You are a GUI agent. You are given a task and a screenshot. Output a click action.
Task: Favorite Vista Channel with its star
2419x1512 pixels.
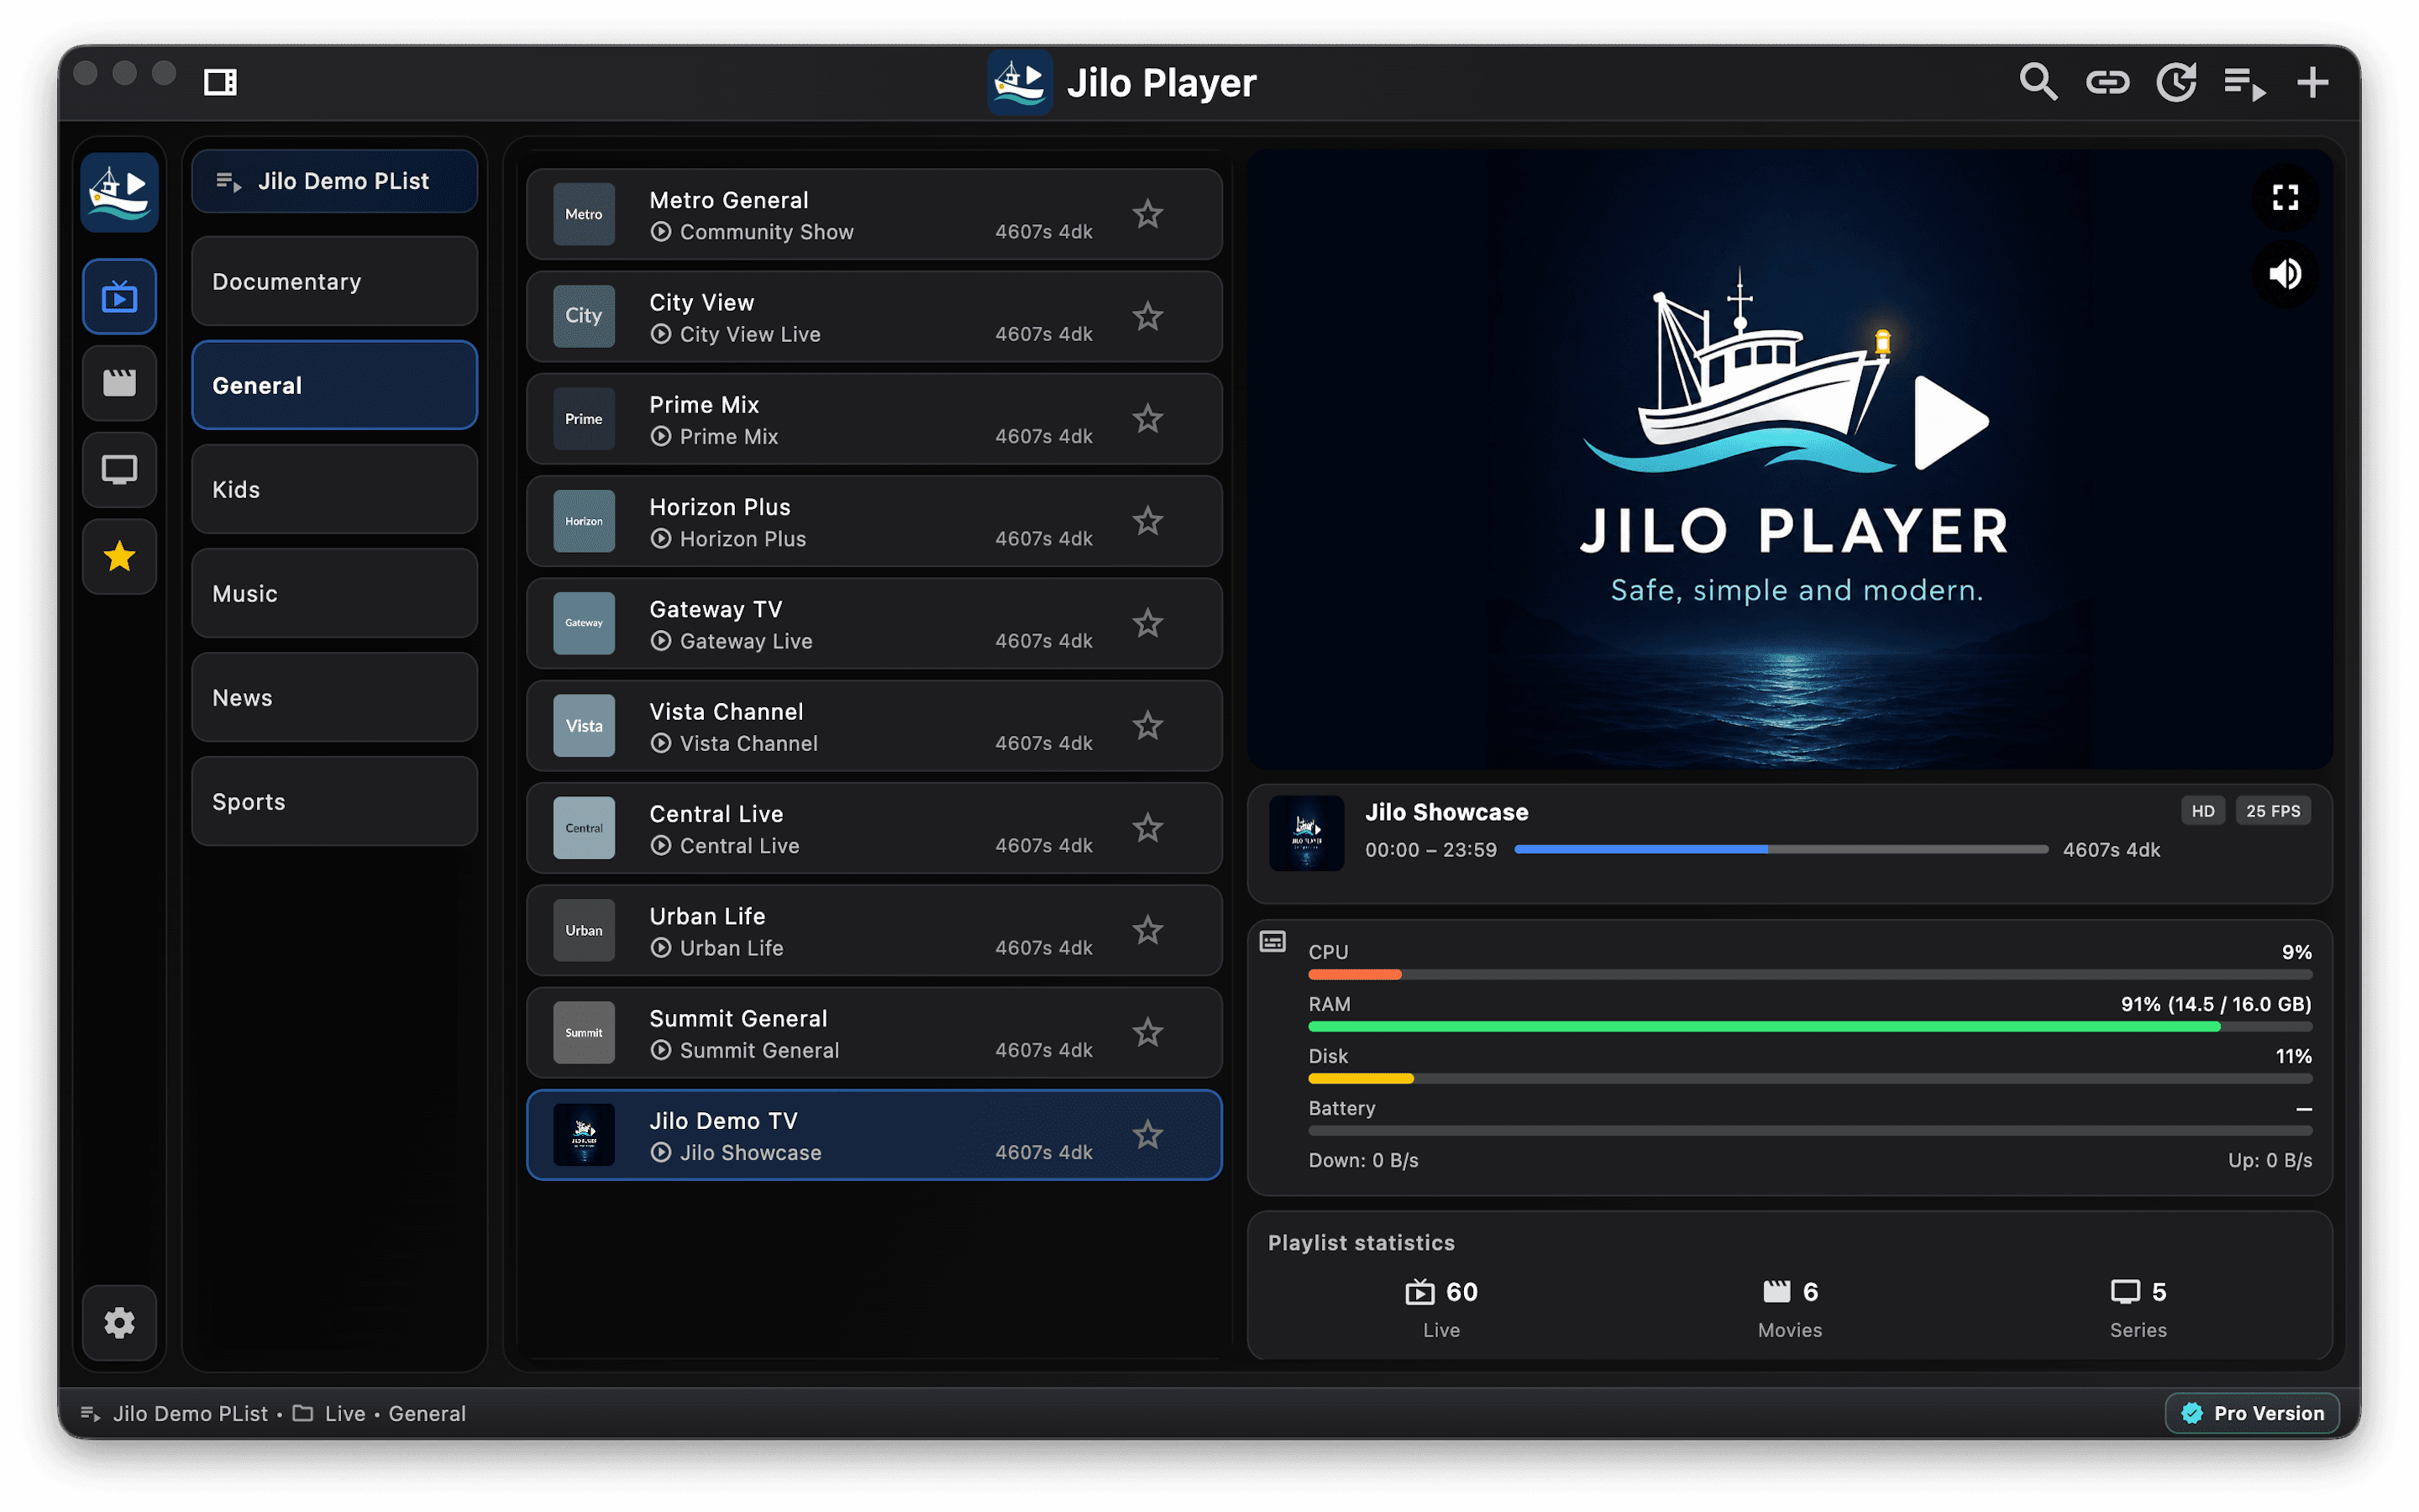pyautogui.click(x=1147, y=726)
